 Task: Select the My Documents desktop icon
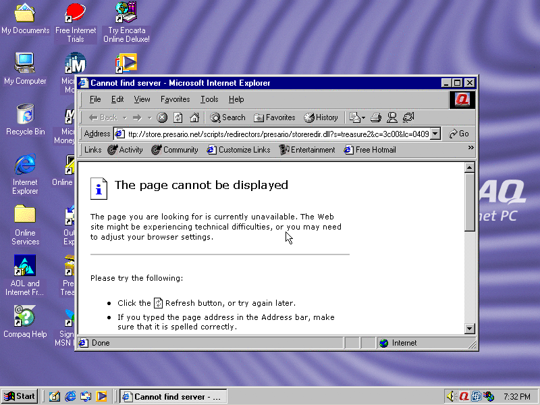tap(25, 20)
